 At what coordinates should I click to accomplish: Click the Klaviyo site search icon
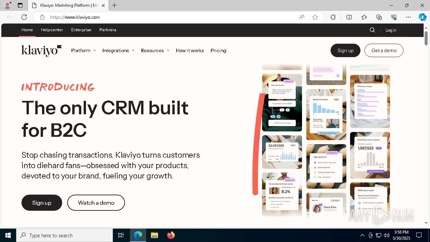(x=372, y=30)
